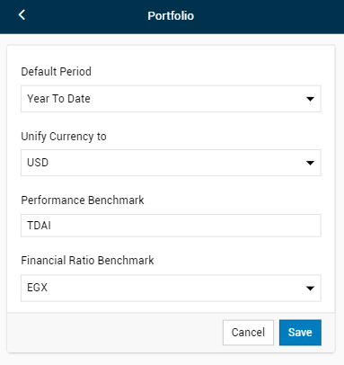Focus the Performance Benchmark input field
The height and width of the screenshot is (365, 344).
tap(171, 226)
